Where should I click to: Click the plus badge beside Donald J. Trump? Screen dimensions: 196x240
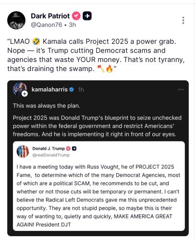74,148
